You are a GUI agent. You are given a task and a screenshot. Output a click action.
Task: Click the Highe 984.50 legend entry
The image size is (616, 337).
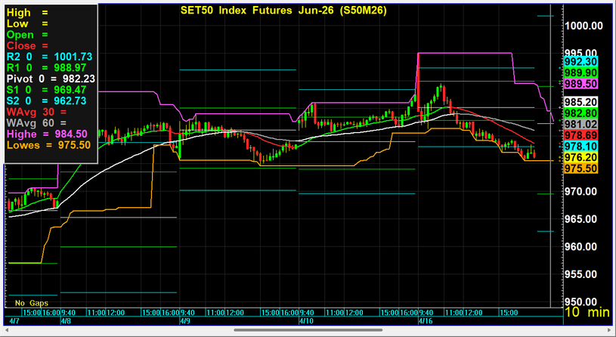tap(49, 134)
